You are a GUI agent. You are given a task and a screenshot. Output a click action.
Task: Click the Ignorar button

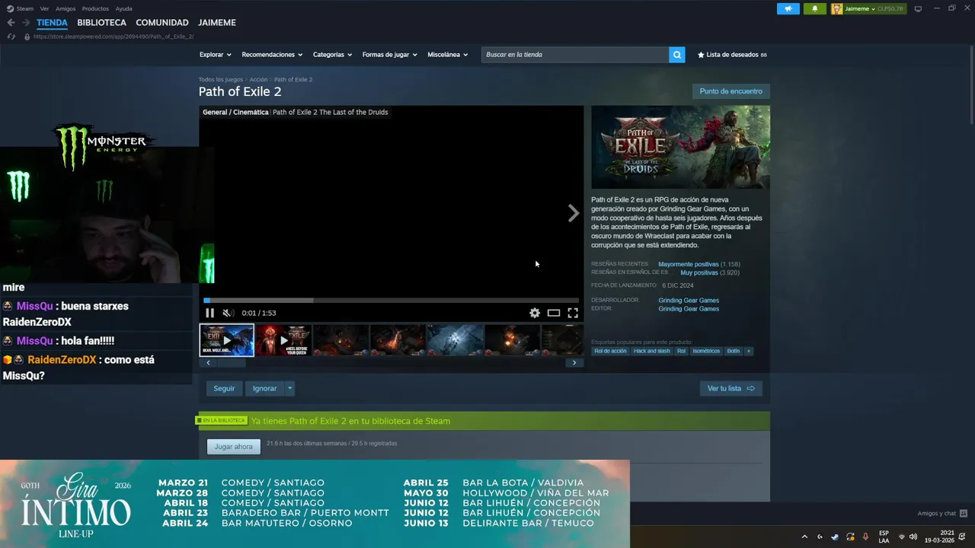coord(264,388)
